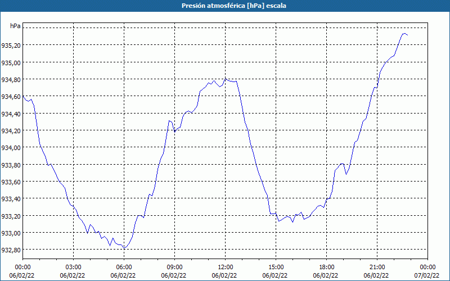Viewport: 450px width, 281px height.
Task: Select the 933,40 pressure axis label
Action: tap(11, 199)
